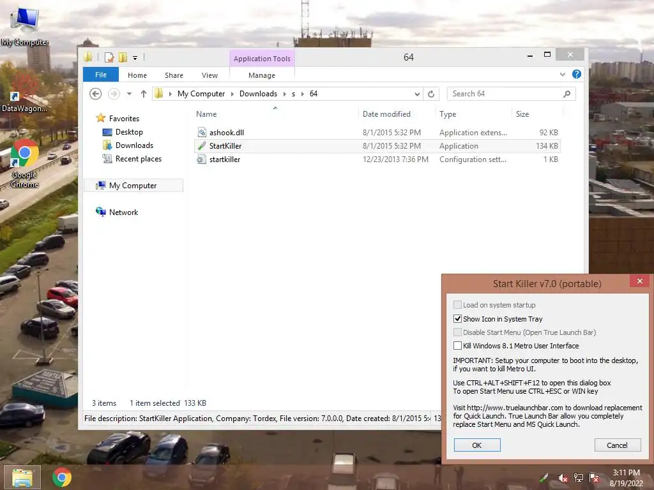Click the New Folder quick access icon

[x=123, y=57]
